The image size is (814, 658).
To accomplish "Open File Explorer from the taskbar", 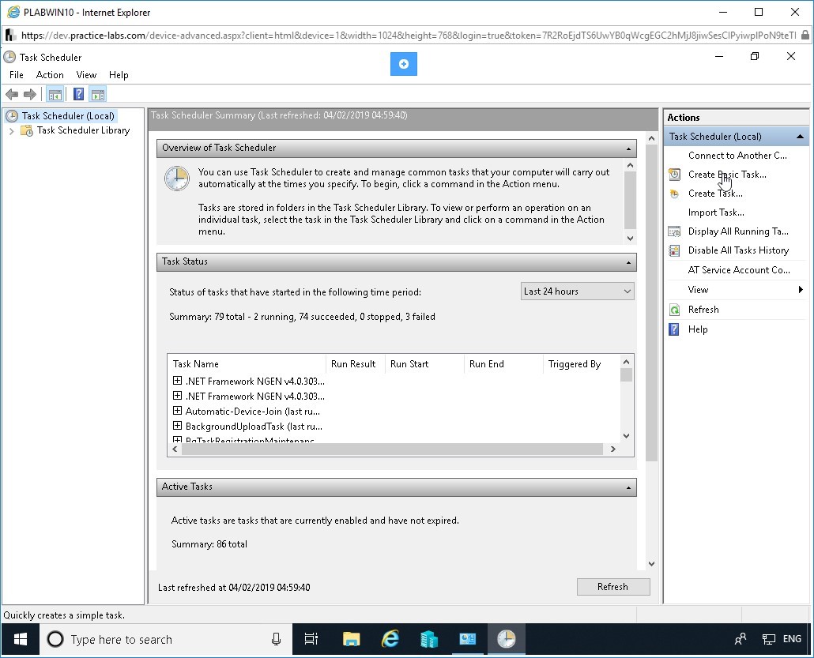I will (352, 639).
